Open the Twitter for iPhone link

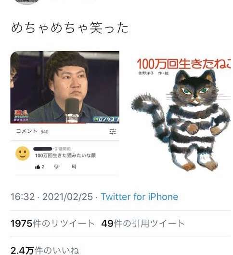point(139,197)
